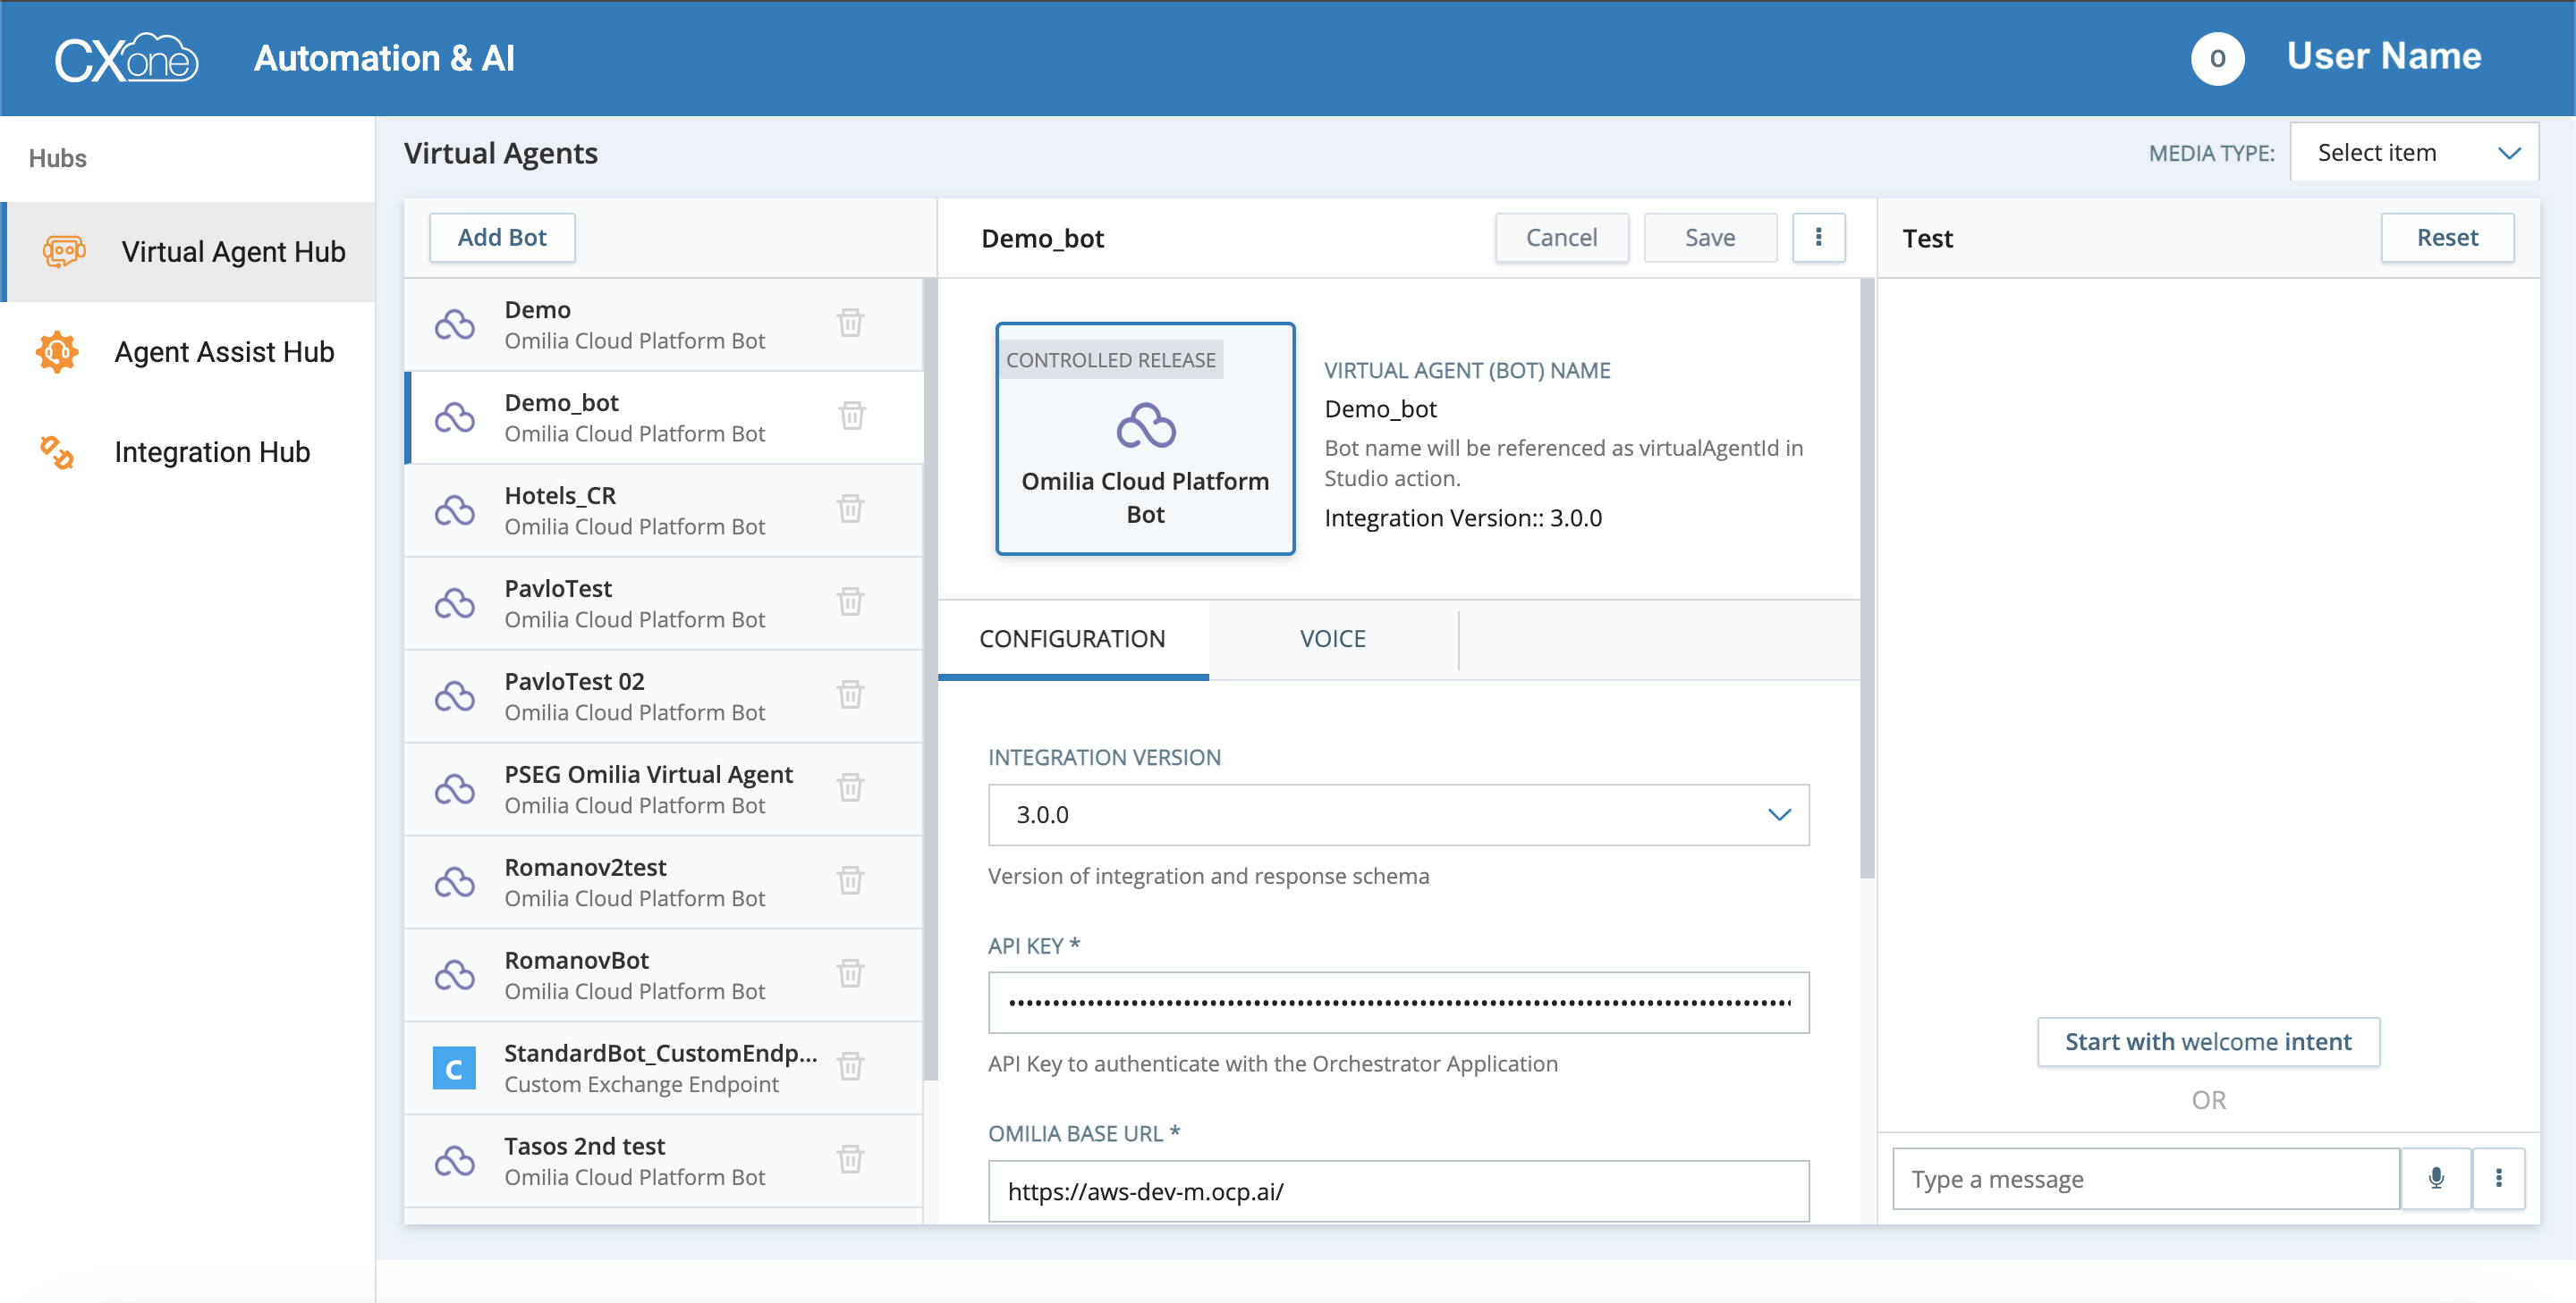Image resolution: width=2576 pixels, height=1303 pixels.
Task: Remove RomanovBot with its trash icon
Action: click(850, 974)
